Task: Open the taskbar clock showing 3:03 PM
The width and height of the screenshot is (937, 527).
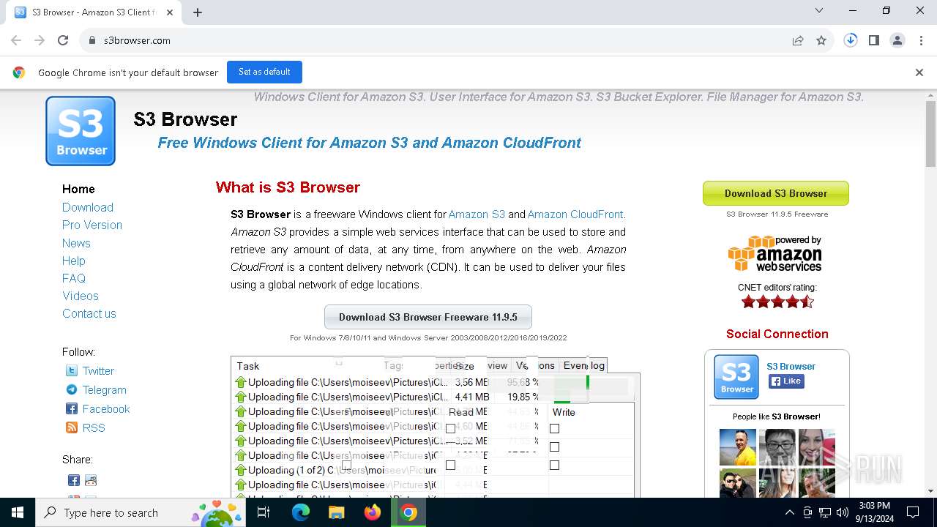Action: pos(875,512)
